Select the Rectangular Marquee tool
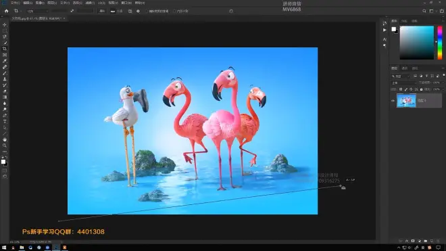446x251 pixels. 5,30
